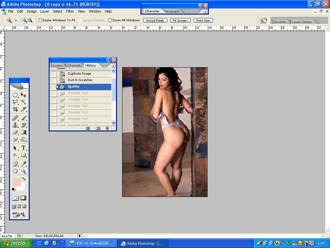Open the status bar document info menu
The image size is (330, 248).
click(x=80, y=236)
